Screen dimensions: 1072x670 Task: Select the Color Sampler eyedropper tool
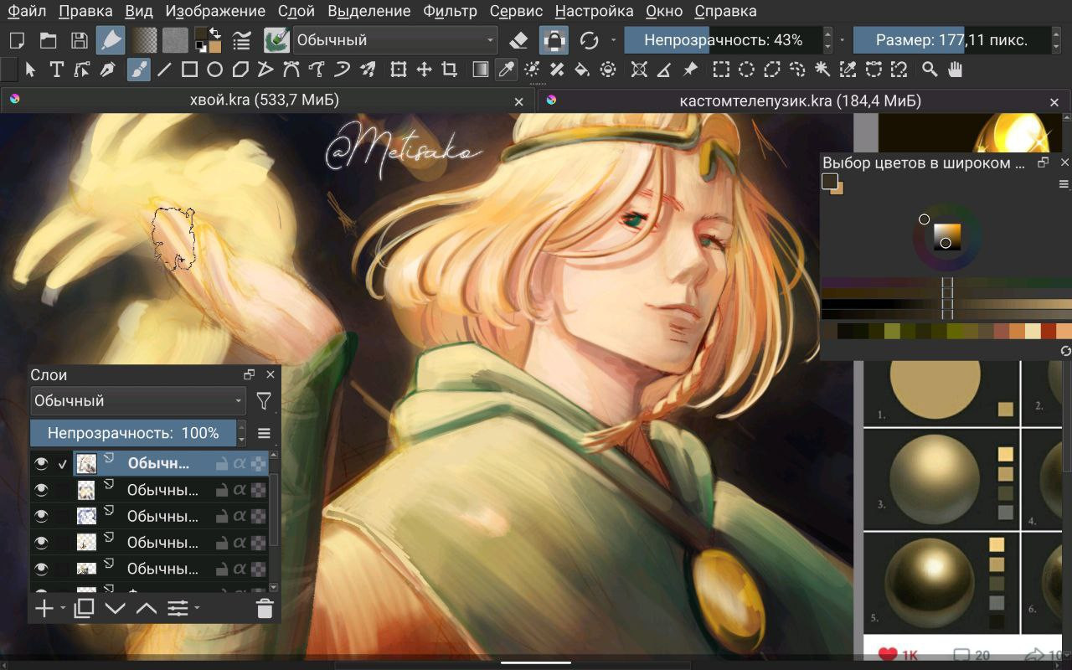click(x=506, y=70)
